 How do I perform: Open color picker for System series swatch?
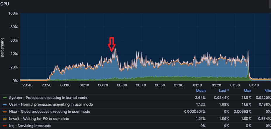click(x=5, y=98)
